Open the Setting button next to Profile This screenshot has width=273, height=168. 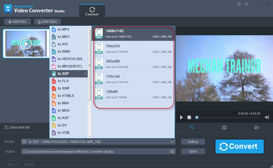tap(193, 142)
